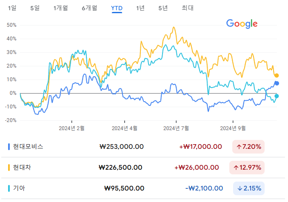Click the 기아 stock name
The height and width of the screenshot is (202, 288).
[x=19, y=188]
